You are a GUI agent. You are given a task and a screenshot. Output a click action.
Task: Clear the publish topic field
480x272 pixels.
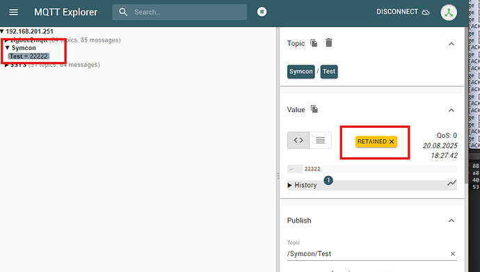[453, 254]
